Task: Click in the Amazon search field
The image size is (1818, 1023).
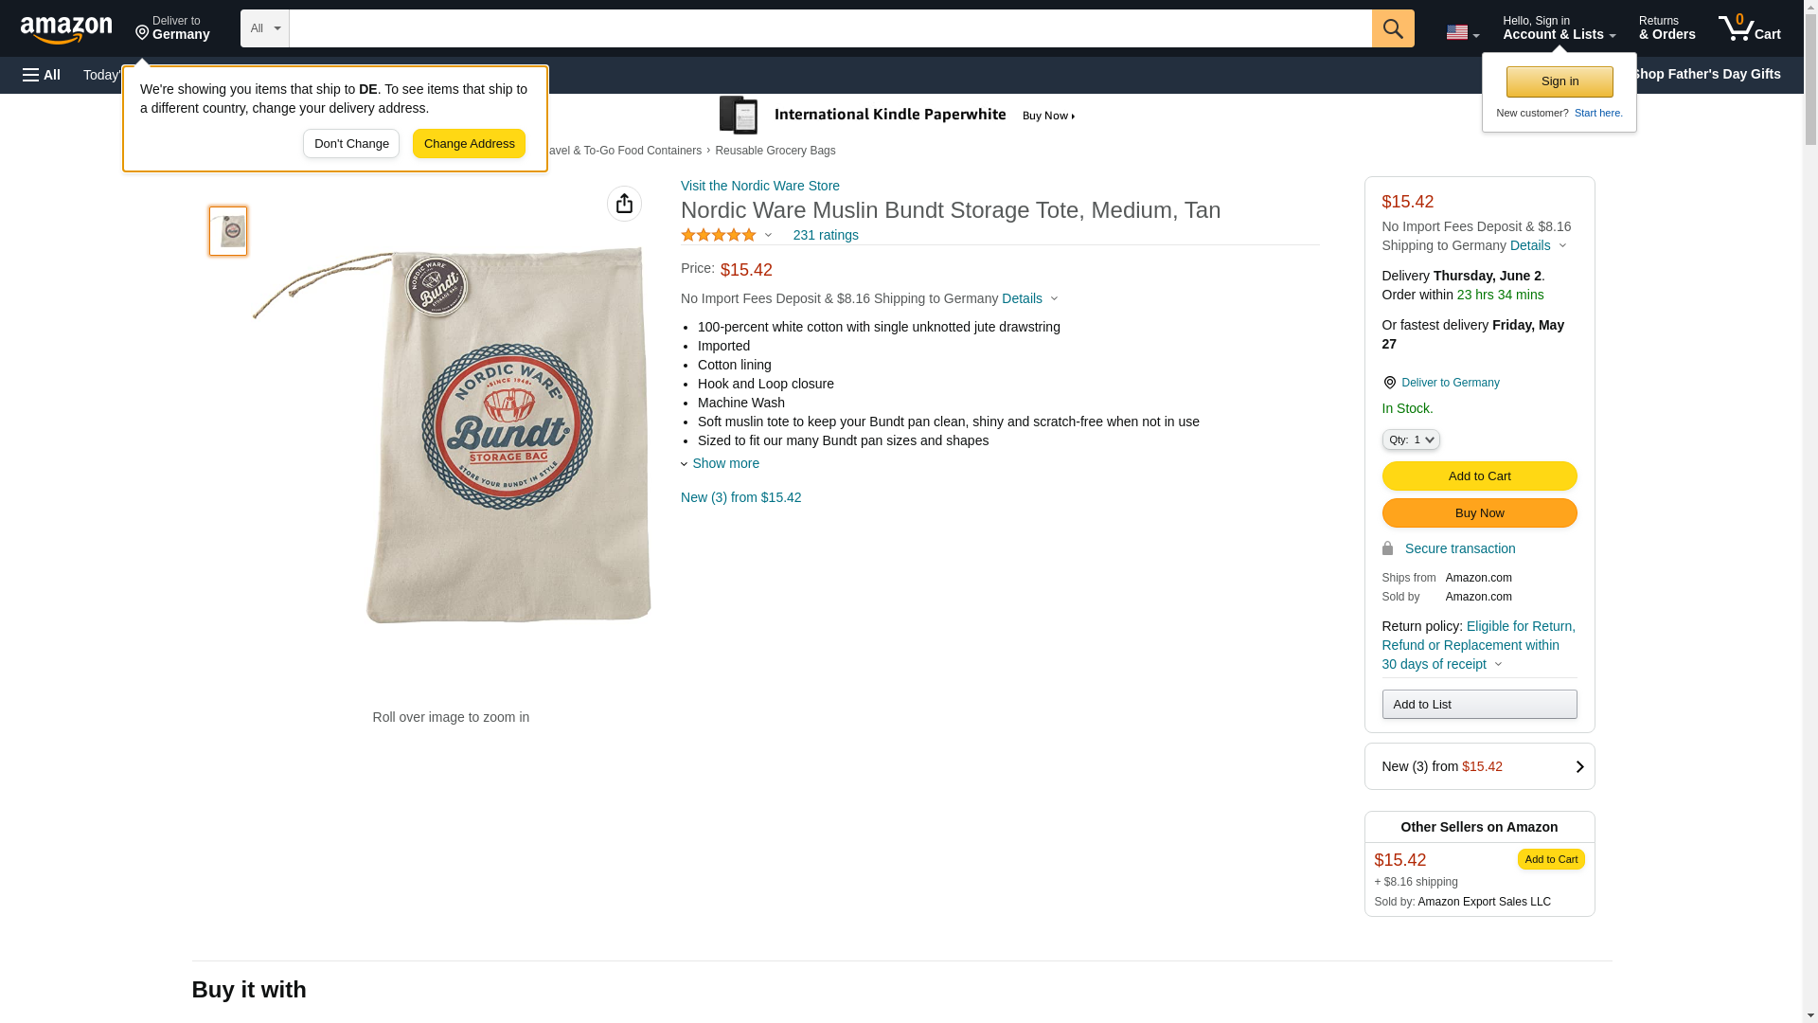Action: pos(829,28)
